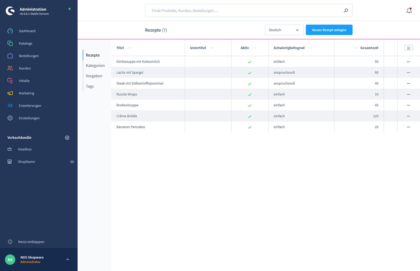The width and height of the screenshot is (420, 271).
Task: Open the Lachs mit Spargel recipe
Action: coord(130,72)
